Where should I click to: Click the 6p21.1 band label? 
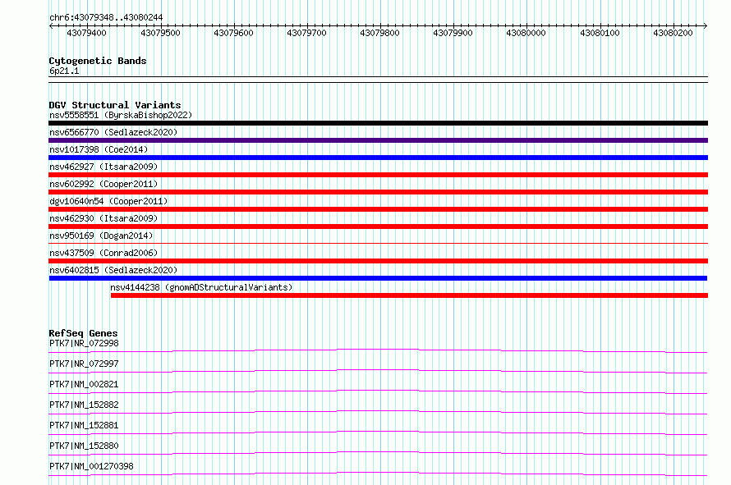point(64,71)
